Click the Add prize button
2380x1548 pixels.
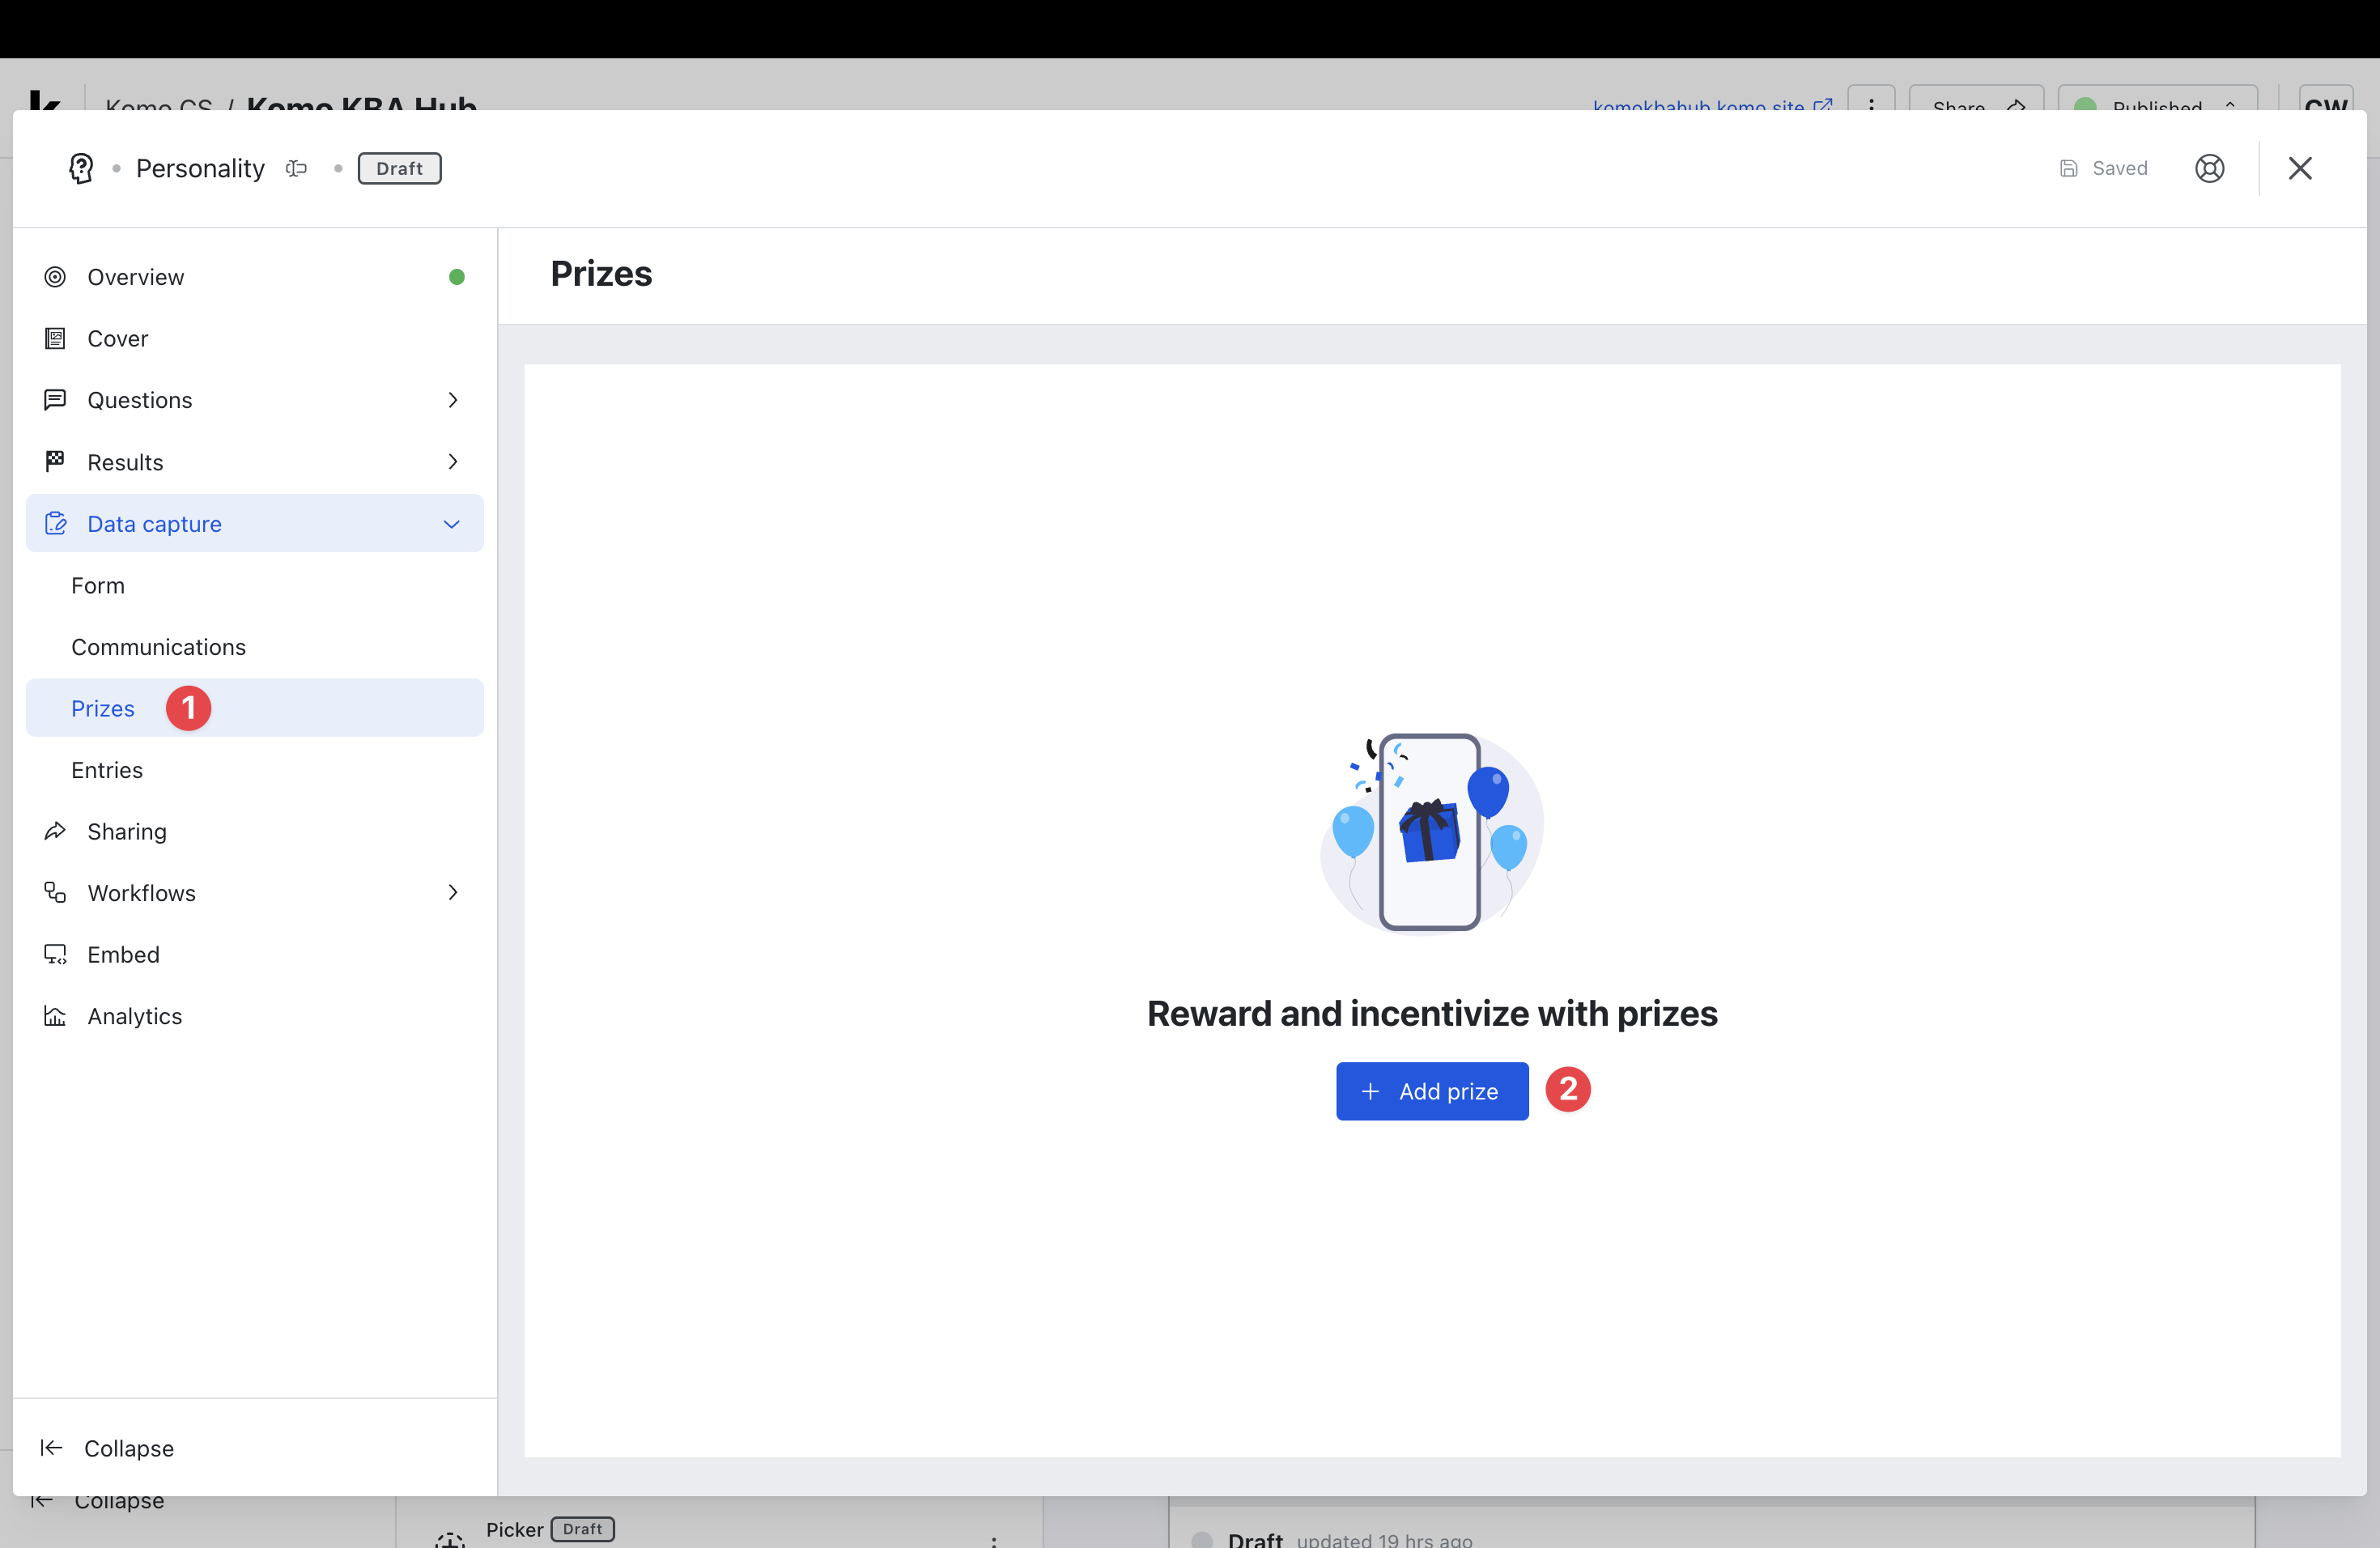[1431, 1091]
